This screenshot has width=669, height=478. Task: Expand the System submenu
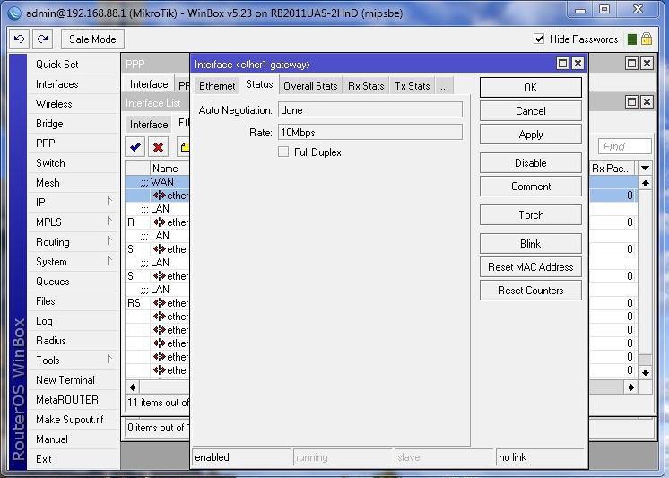tap(109, 261)
